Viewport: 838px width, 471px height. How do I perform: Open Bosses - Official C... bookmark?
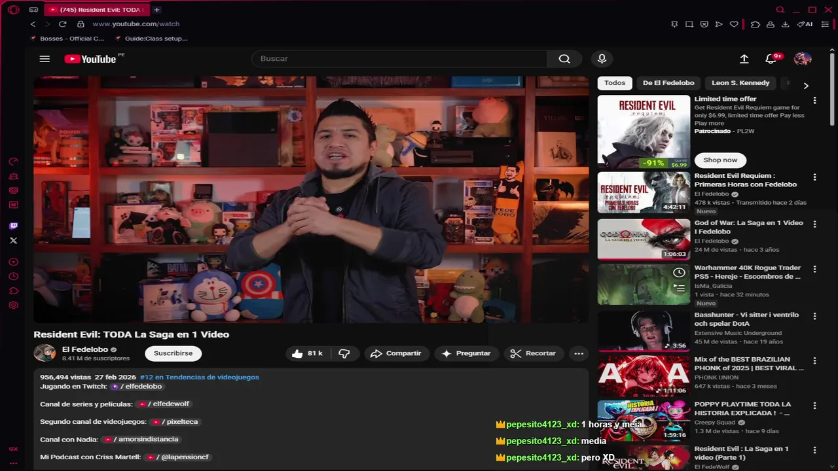pyautogui.click(x=67, y=39)
